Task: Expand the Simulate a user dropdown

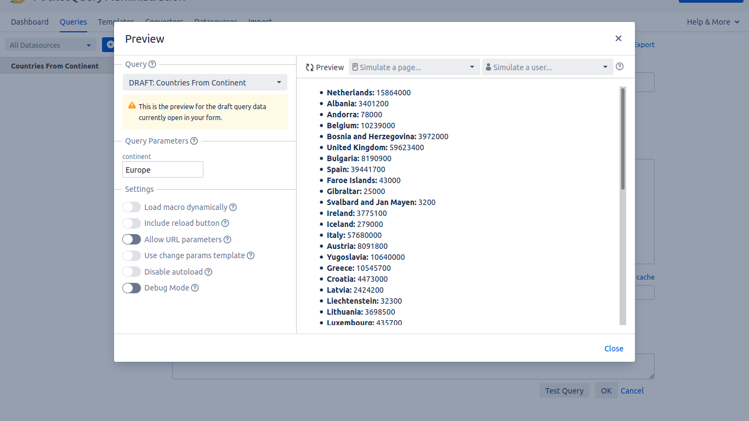Action: pos(547,67)
